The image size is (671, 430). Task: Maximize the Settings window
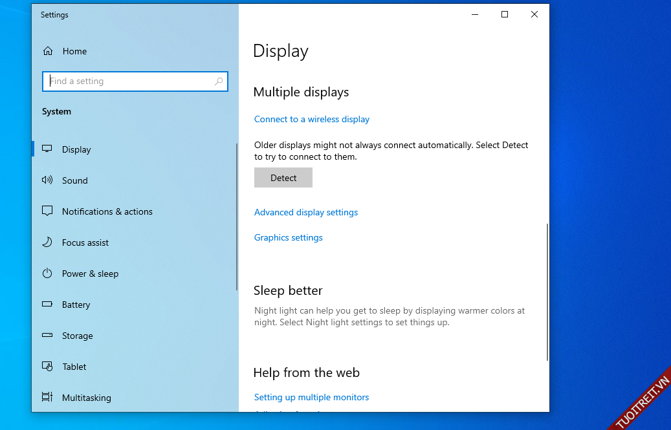(x=505, y=15)
